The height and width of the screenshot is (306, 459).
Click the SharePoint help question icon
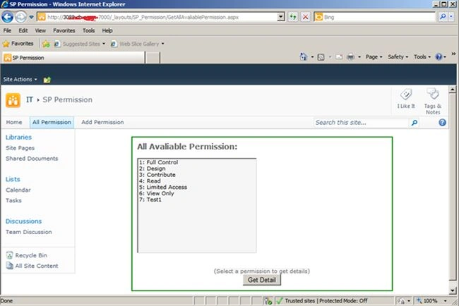pyautogui.click(x=442, y=123)
